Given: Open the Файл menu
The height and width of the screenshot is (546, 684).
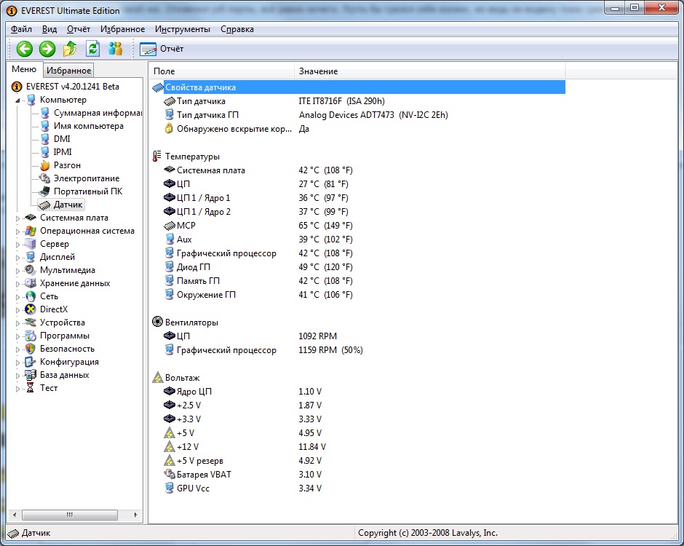Looking at the screenshot, I should tap(21, 29).
